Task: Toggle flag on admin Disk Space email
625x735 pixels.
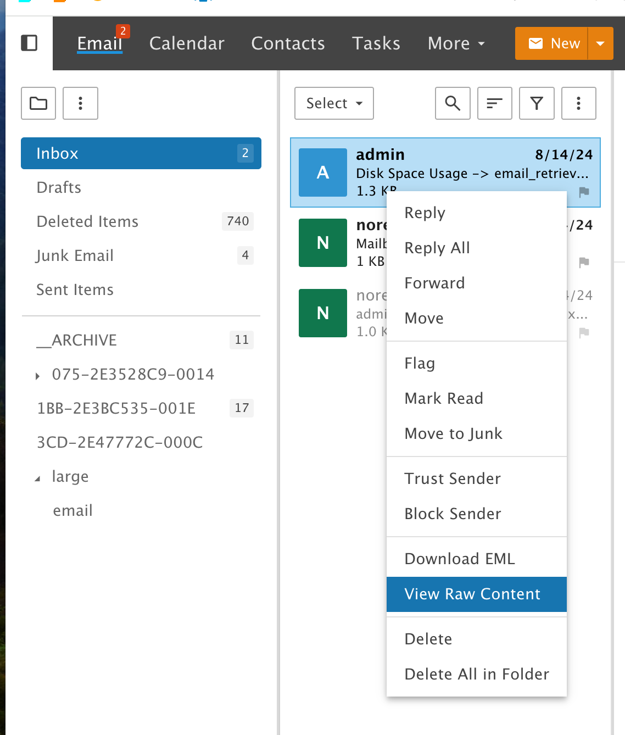Action: [584, 192]
